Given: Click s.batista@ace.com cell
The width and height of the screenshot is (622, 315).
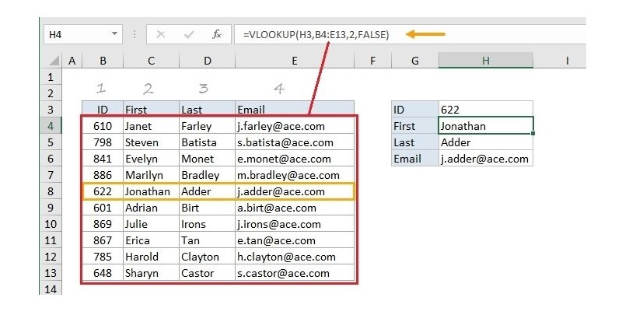Looking at the screenshot, I should 295,142.
